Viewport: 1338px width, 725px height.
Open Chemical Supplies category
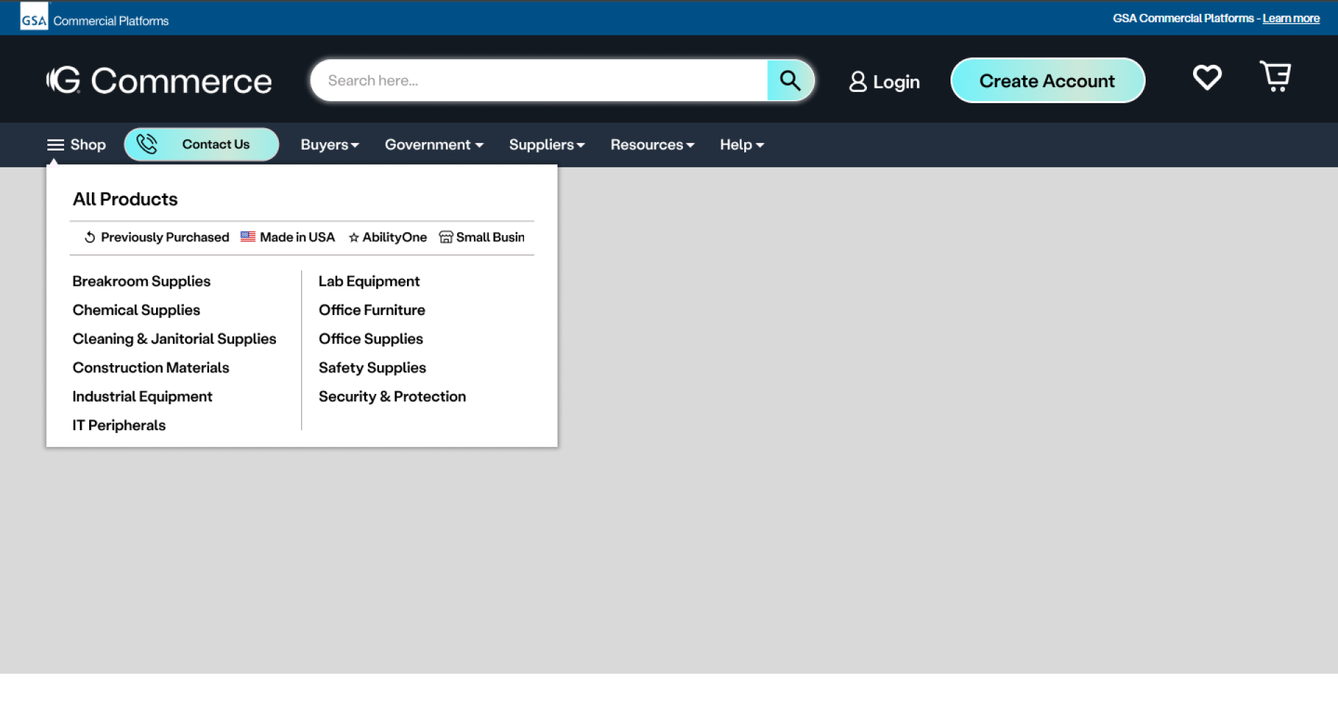136,310
